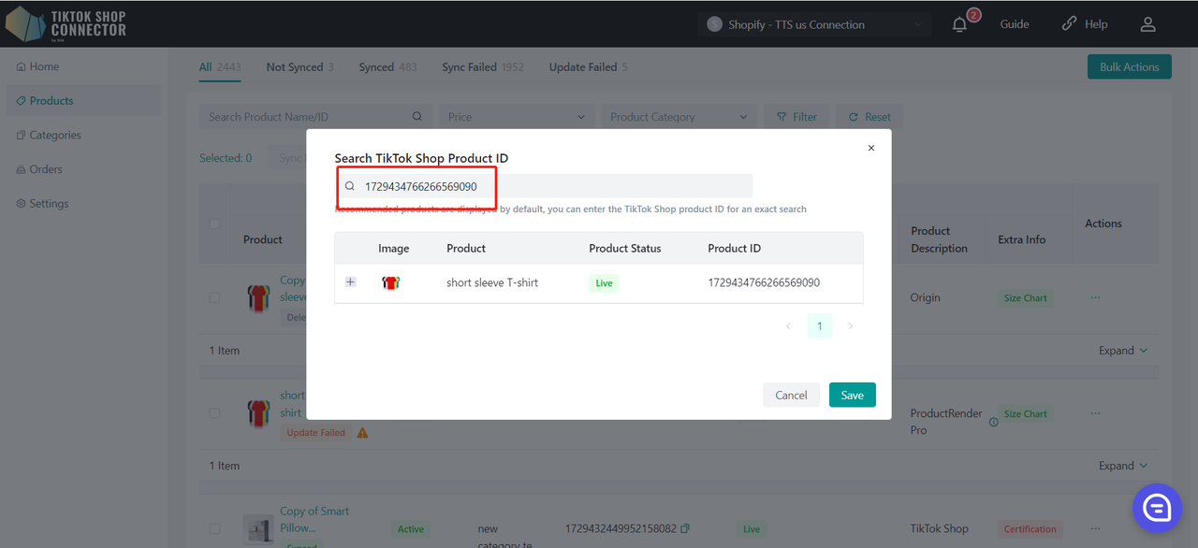
Task: Open the Shopify connection dropdown
Action: tap(814, 24)
